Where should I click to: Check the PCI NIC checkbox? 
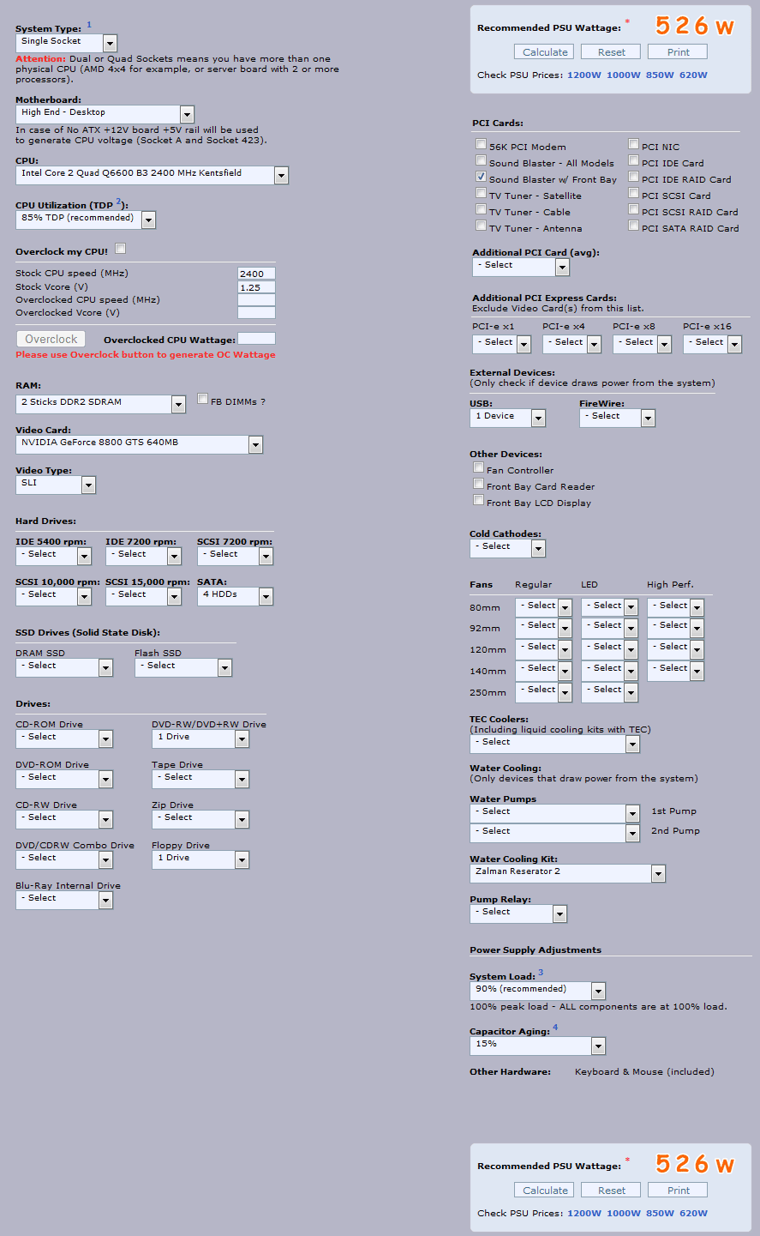pos(633,144)
